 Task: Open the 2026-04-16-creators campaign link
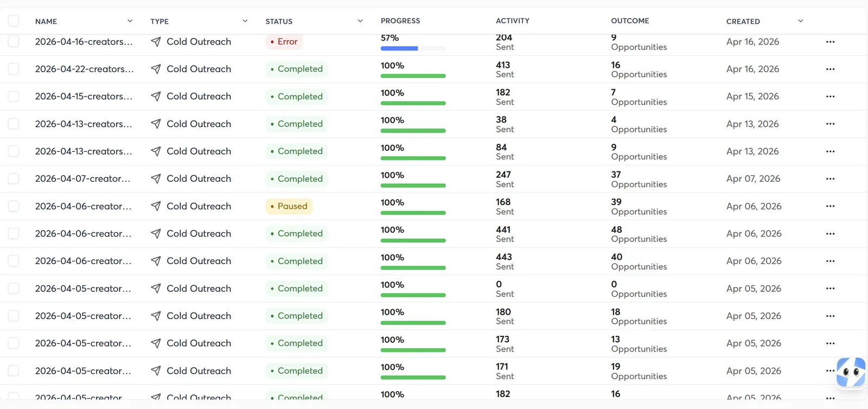(x=84, y=42)
